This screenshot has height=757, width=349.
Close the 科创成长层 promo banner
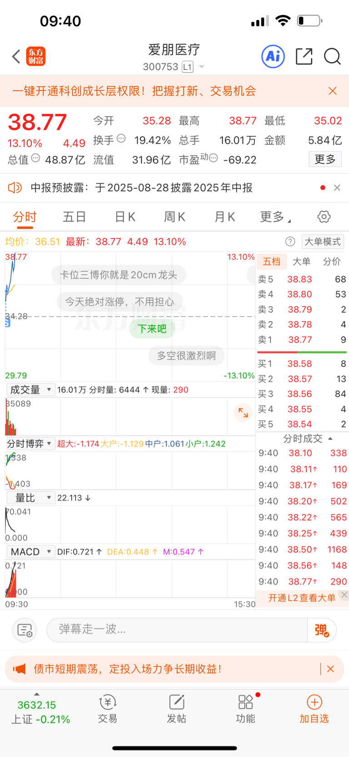(x=333, y=91)
